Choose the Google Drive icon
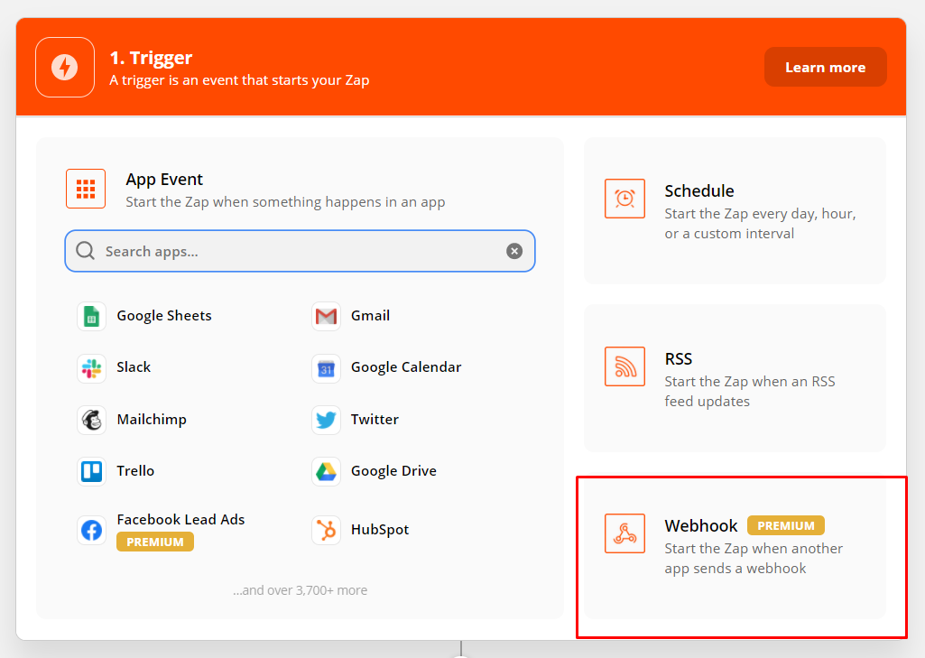Viewport: 925px width, 658px height. (326, 471)
